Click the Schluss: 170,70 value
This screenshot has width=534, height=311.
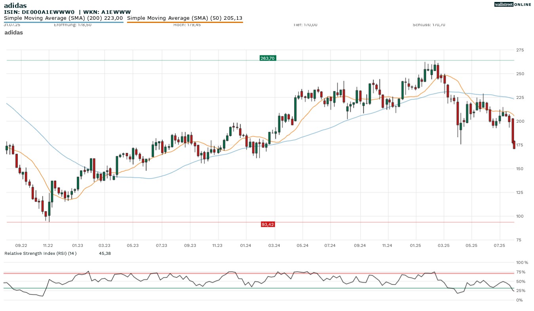tap(429, 25)
